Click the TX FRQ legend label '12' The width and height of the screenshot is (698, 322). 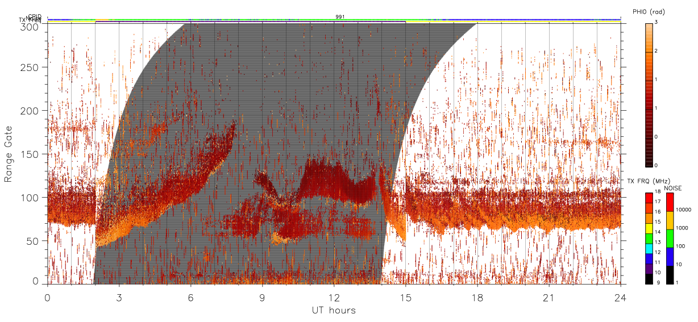point(658,252)
